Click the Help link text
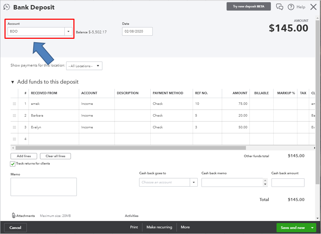The height and width of the screenshot is (234, 321). coord(301,7)
